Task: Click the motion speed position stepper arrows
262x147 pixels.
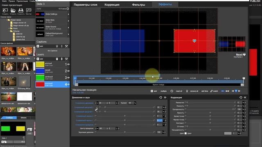Action: coord(117,103)
